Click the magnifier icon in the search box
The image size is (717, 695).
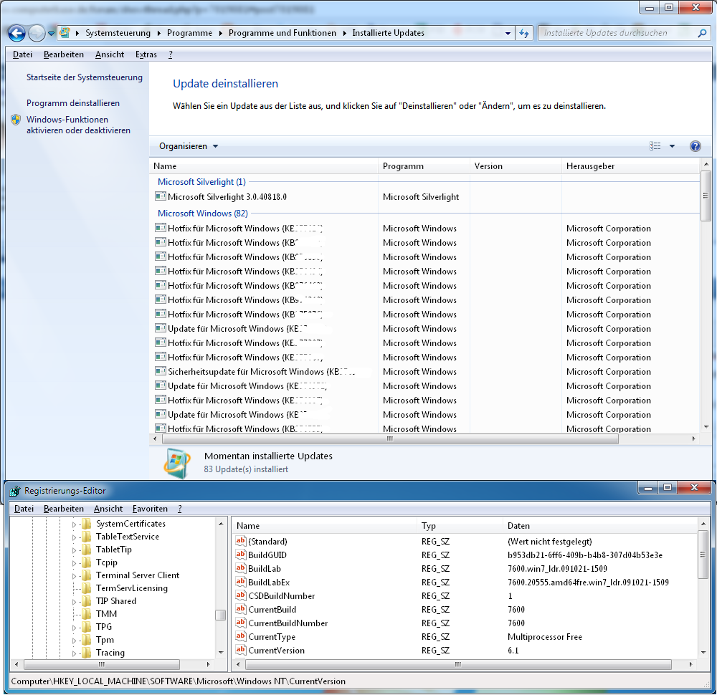[702, 33]
